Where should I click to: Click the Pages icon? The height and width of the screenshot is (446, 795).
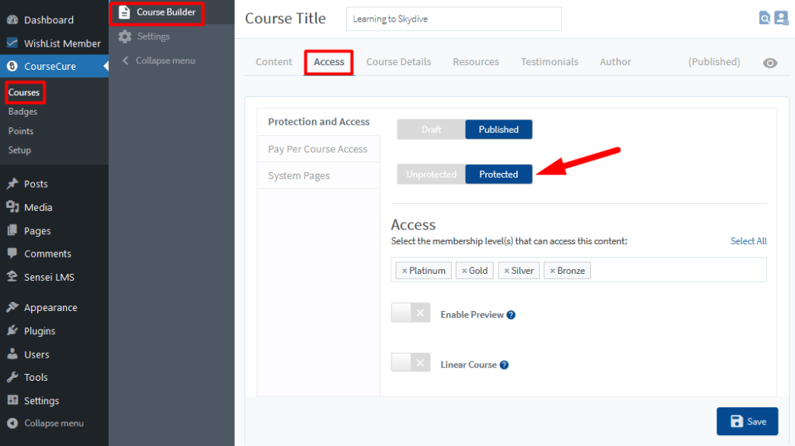click(x=12, y=230)
